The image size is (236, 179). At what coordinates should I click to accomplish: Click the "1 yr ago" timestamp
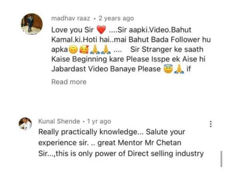click(99, 121)
